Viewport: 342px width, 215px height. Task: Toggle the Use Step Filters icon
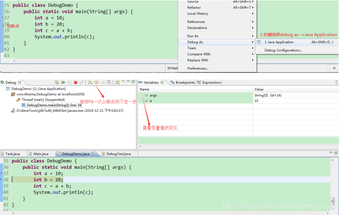[x=117, y=82]
